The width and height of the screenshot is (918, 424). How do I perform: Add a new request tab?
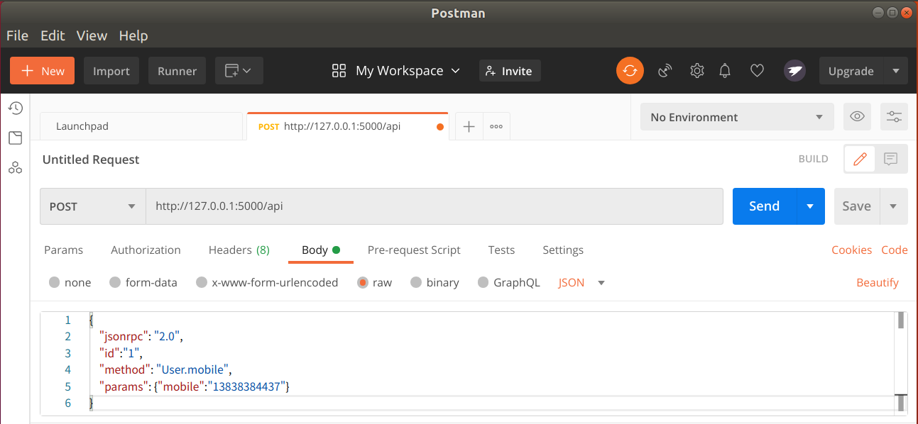pyautogui.click(x=469, y=126)
